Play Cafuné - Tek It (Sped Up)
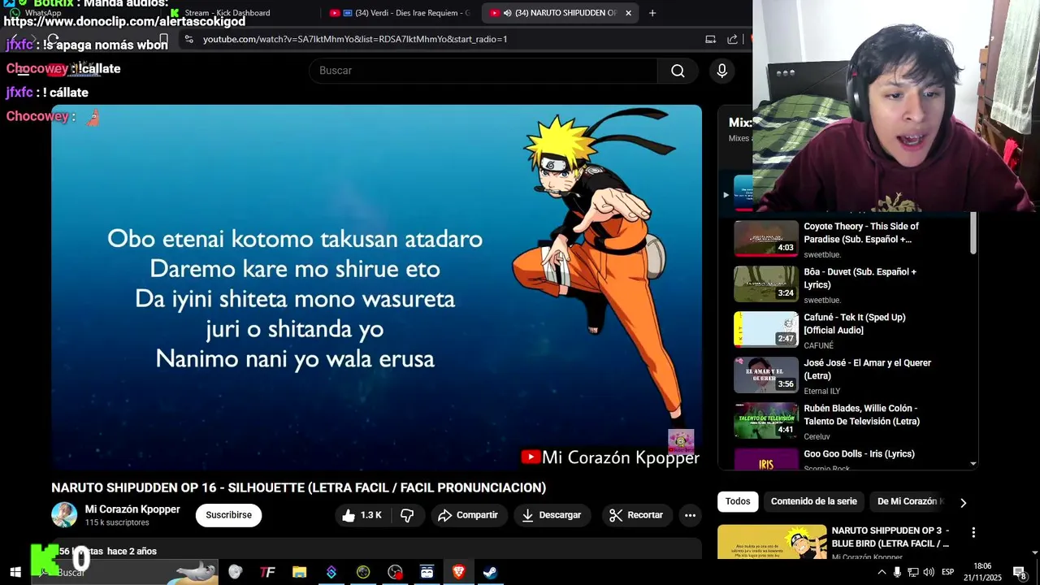 [855, 324]
